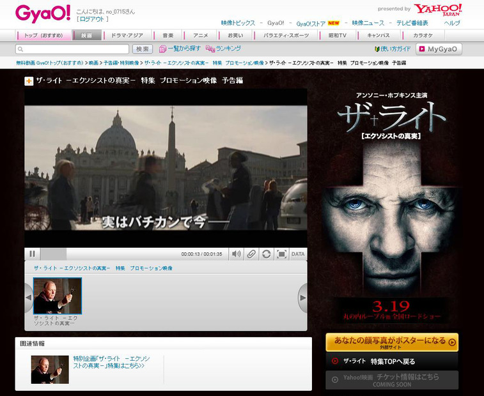Open the 映像トピックス link
Viewport: 484px width, 396px height.
(x=238, y=23)
